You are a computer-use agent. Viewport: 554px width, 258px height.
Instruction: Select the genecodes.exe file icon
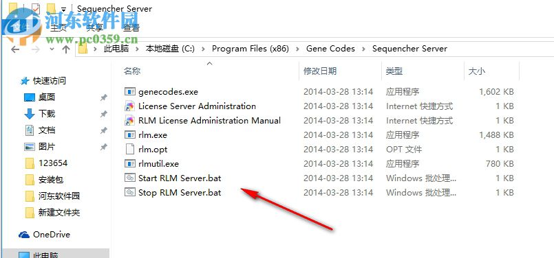click(130, 92)
